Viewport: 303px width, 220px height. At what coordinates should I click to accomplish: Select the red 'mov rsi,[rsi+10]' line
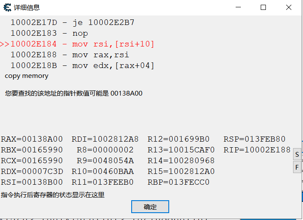click(x=77, y=44)
